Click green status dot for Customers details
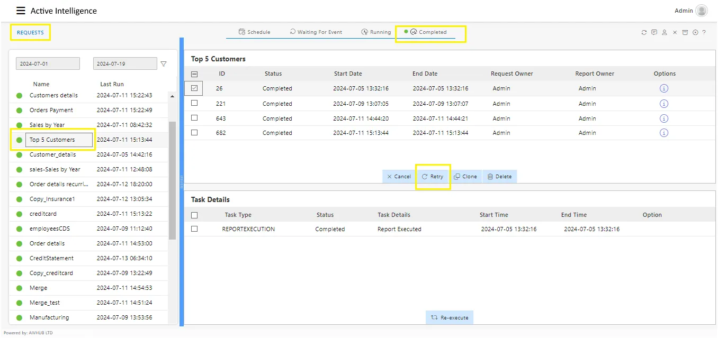 [x=20, y=96]
